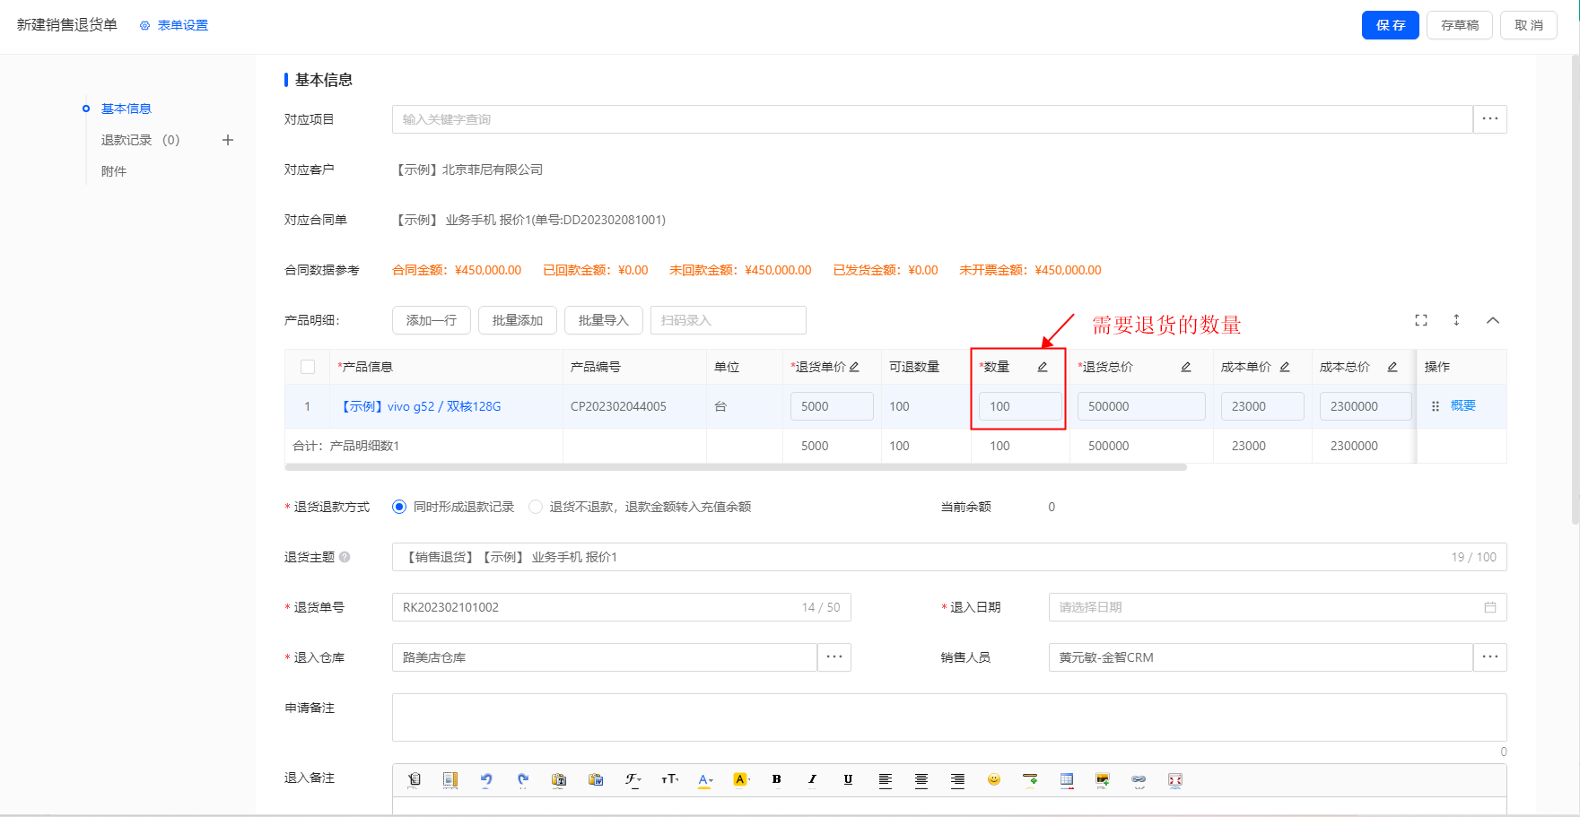
Task: Click the plus icon beside 退款记录
Action: (228, 140)
